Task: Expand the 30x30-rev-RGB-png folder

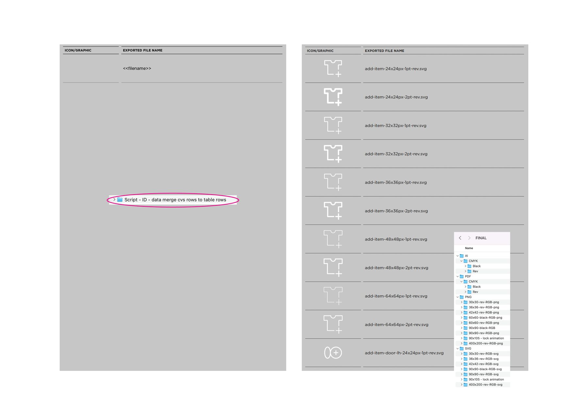Action: click(461, 302)
